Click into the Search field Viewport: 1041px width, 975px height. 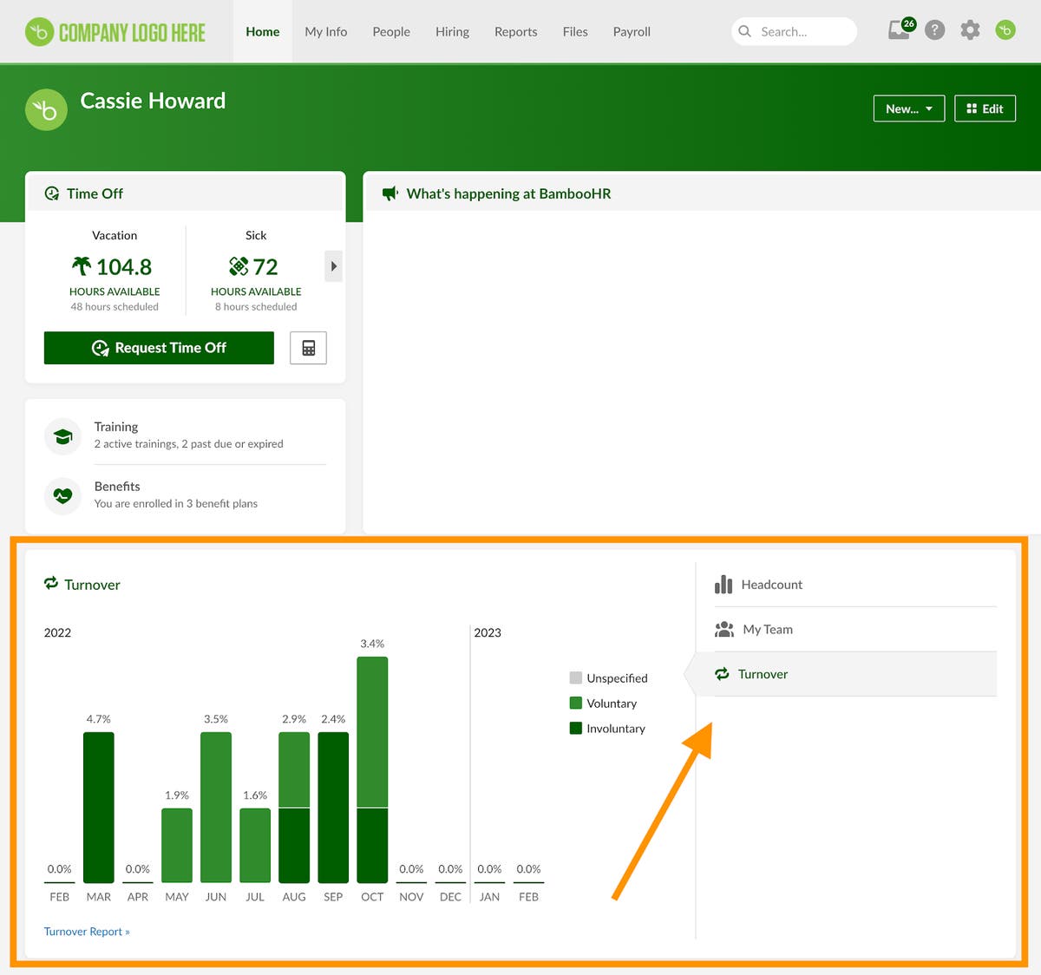(802, 31)
